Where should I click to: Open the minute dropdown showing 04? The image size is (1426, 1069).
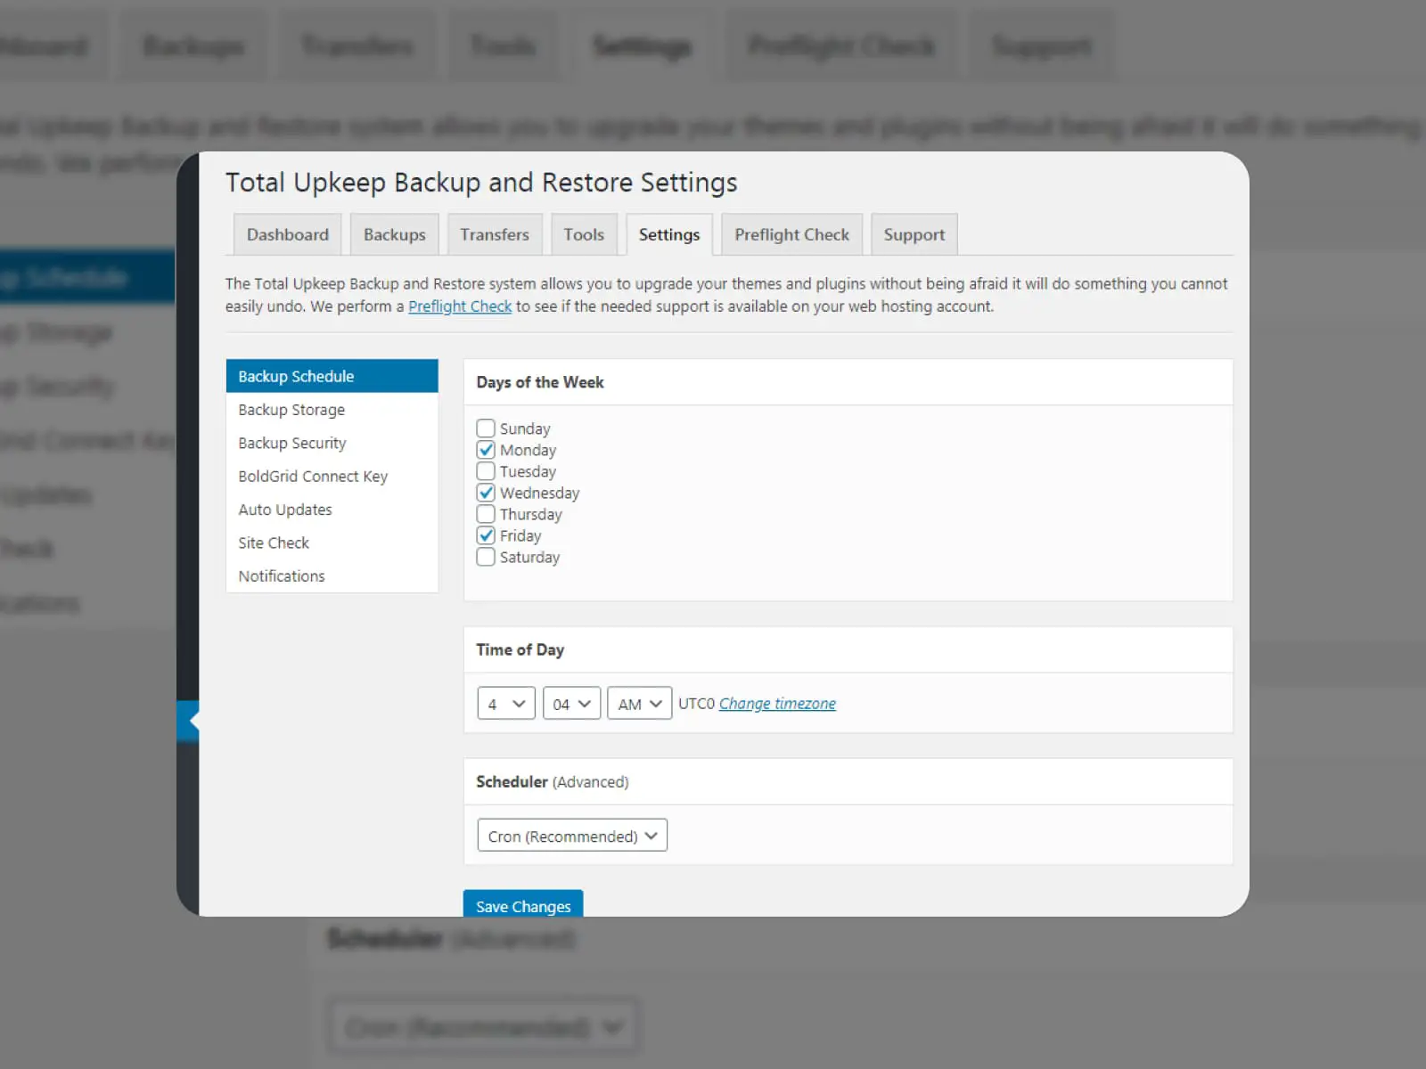571,704
